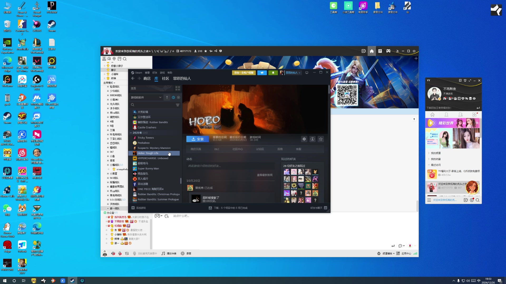
Task: Collapse the 2021年 game group
Action: coord(131,133)
